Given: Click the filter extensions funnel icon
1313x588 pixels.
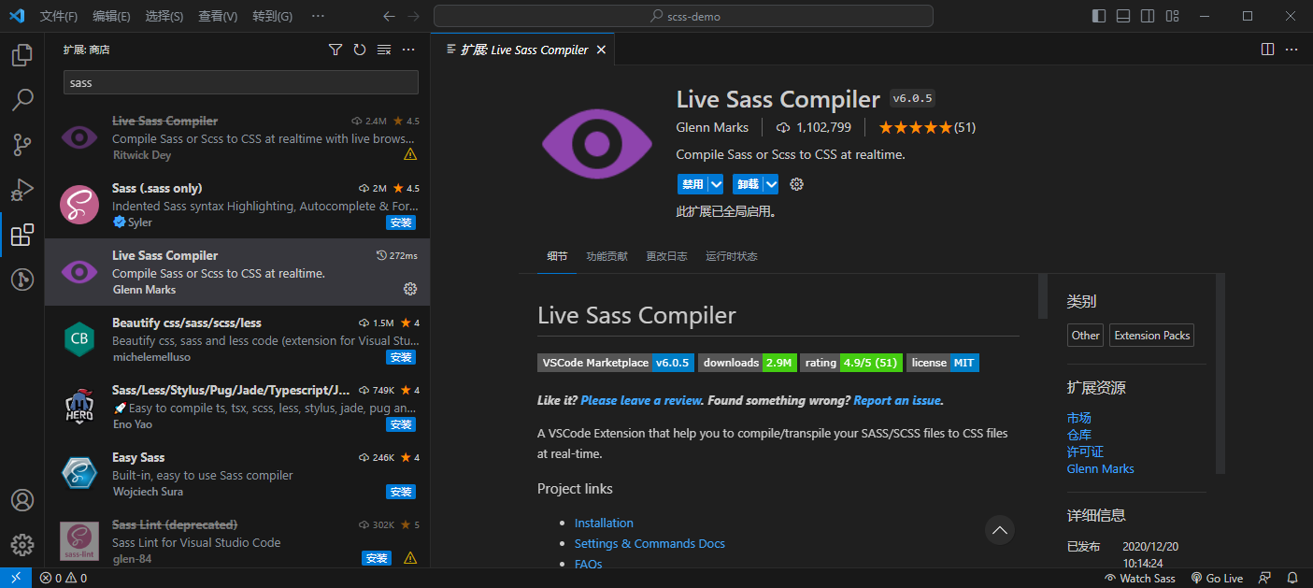Looking at the screenshot, I should pos(335,50).
